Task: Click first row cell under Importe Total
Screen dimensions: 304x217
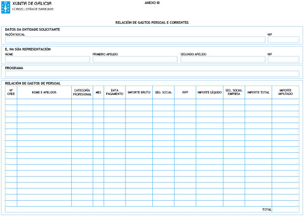Action: pos(258,102)
